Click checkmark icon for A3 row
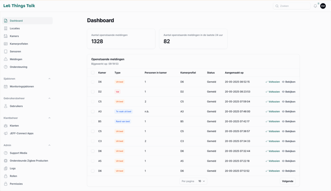Image resolution: width=331 pixels, height=191 pixels. pos(266,111)
